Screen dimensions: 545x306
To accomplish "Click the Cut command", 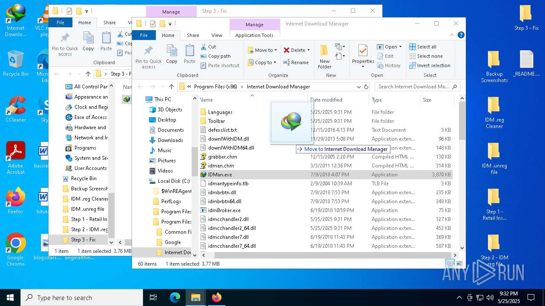I will pyautogui.click(x=208, y=47).
